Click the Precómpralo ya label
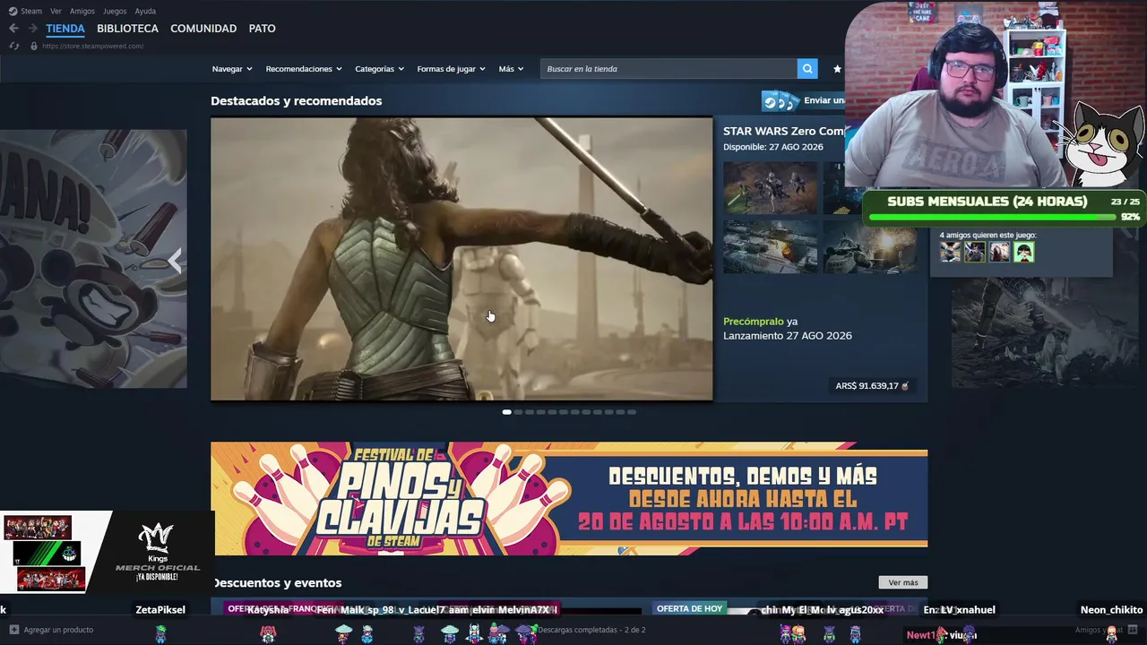Viewport: 1147px width, 645px height. (x=761, y=321)
